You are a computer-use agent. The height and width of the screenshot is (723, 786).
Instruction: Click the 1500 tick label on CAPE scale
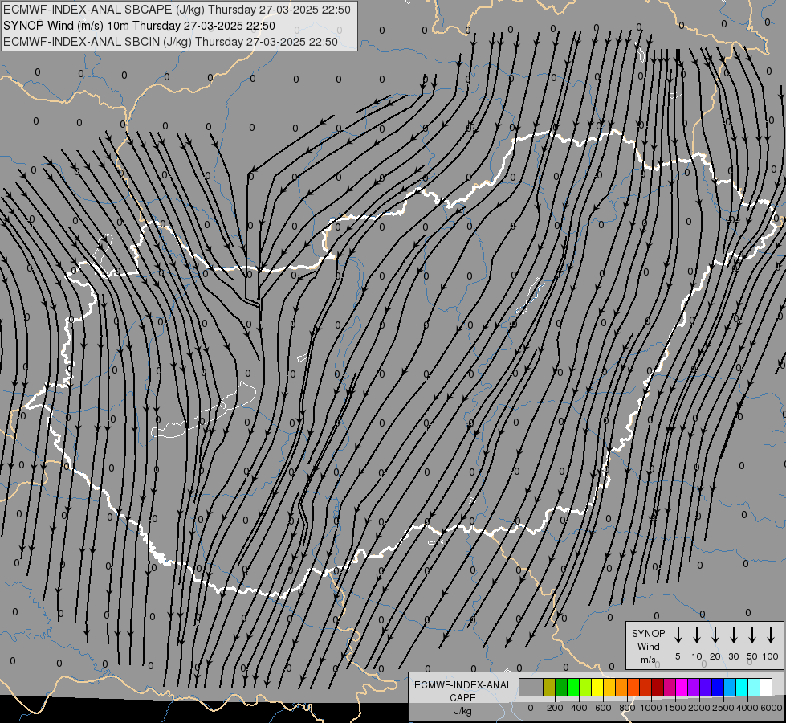(675, 708)
